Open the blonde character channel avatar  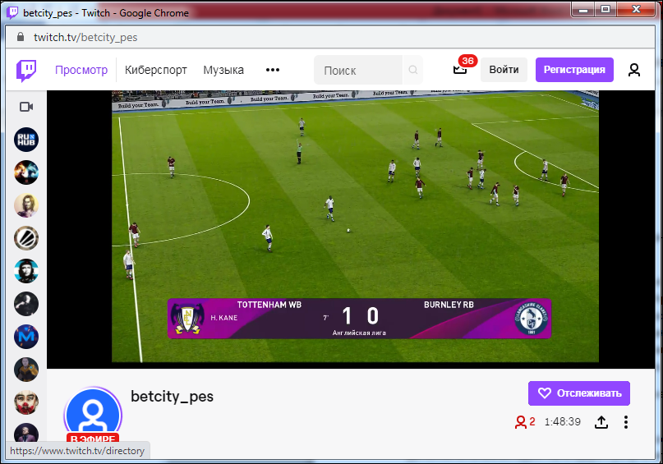point(26,205)
